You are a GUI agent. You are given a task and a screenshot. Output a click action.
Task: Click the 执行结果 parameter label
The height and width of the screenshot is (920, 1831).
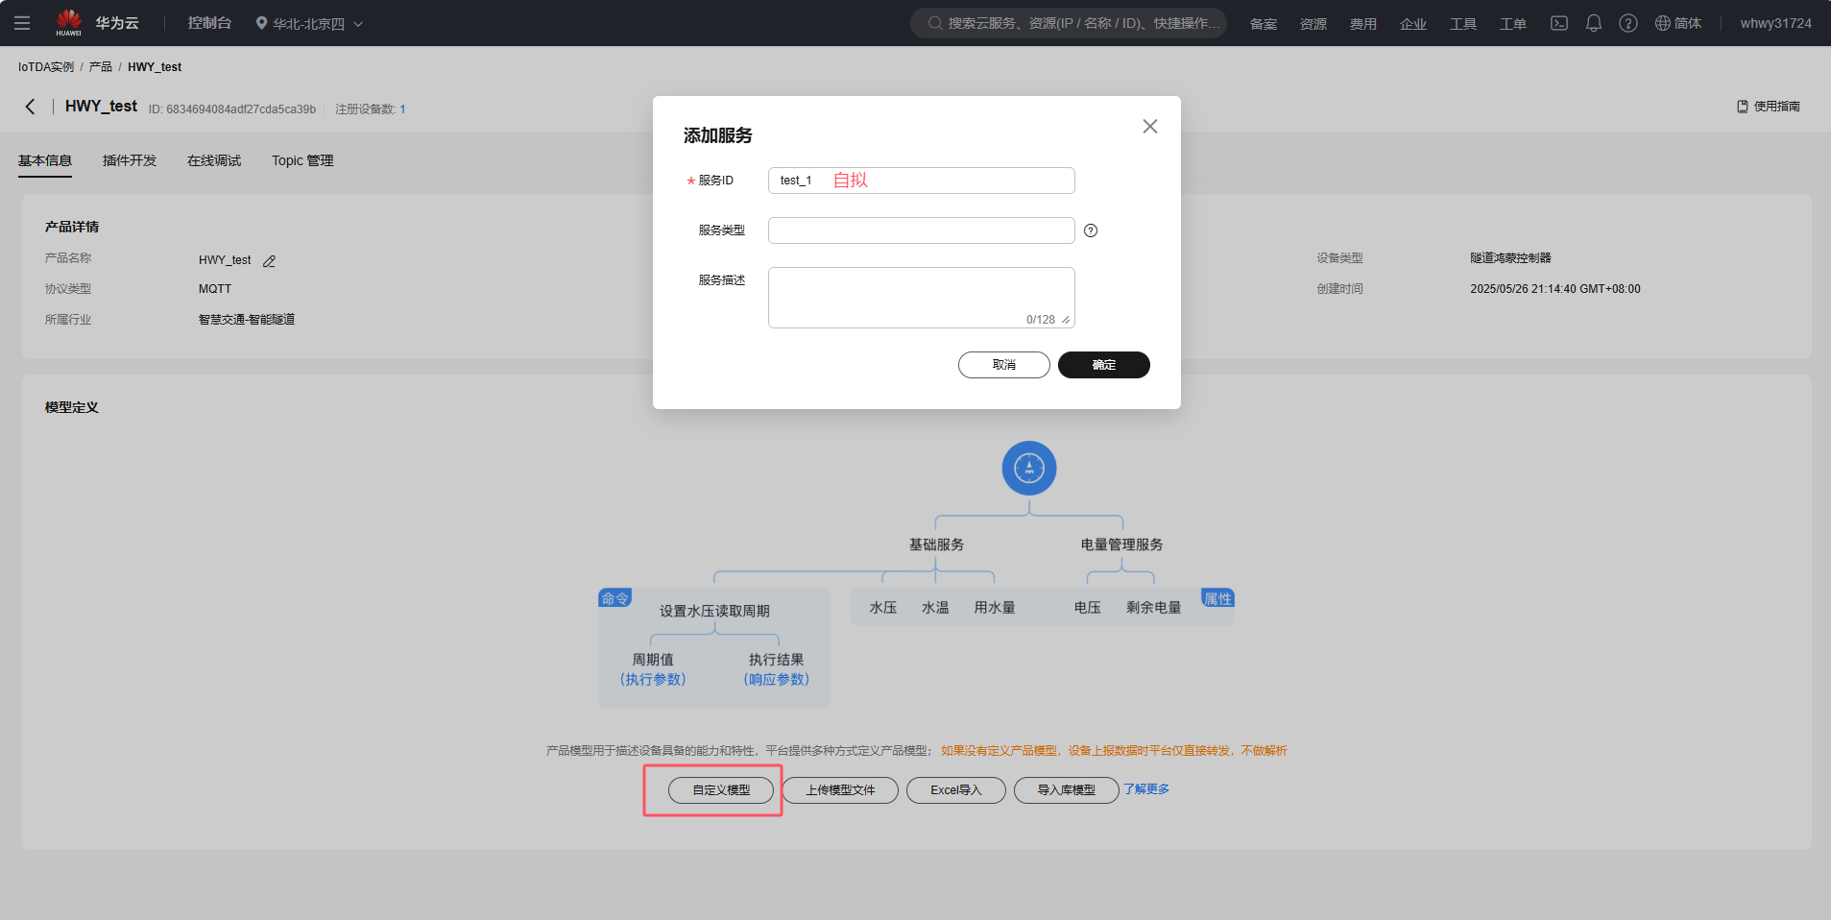click(x=776, y=660)
